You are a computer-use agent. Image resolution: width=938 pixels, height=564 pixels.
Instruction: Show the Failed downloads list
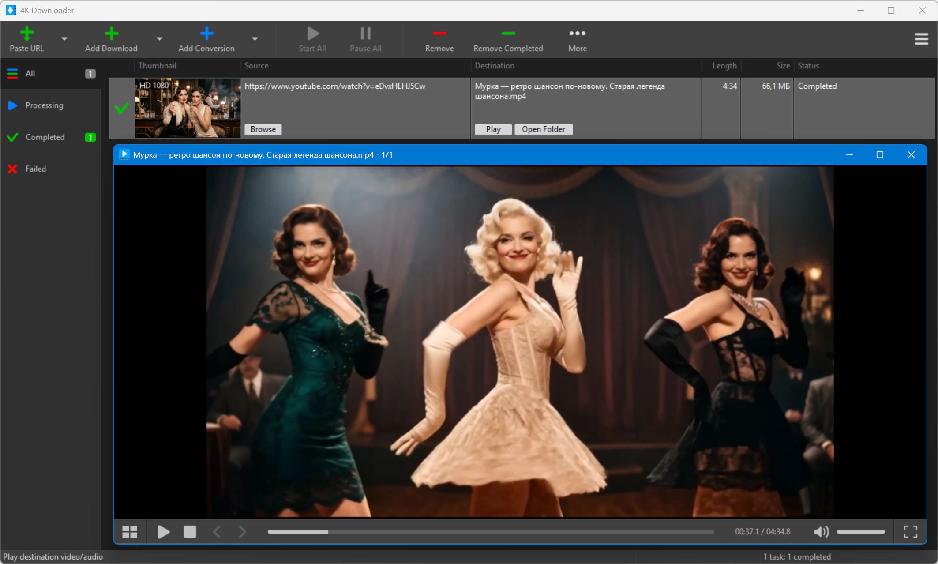[x=51, y=169]
